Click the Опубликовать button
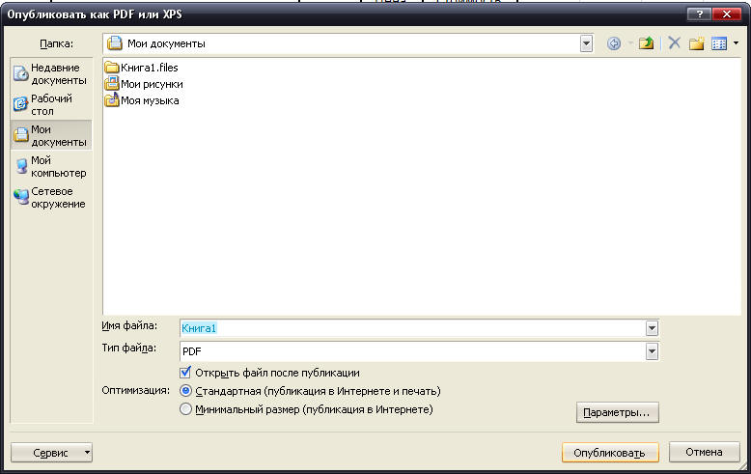 click(610, 452)
